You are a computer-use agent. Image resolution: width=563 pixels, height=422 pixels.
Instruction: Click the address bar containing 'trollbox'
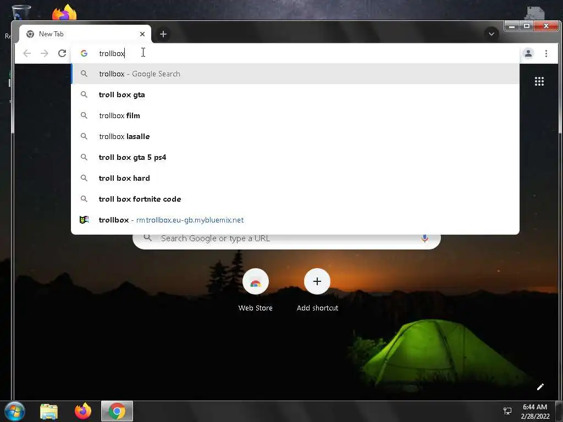[295, 53]
